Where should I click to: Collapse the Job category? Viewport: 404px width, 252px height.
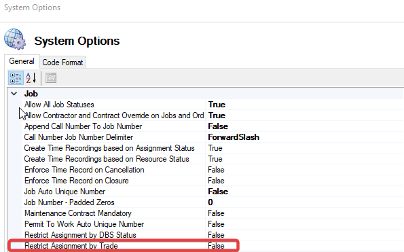[x=14, y=94]
